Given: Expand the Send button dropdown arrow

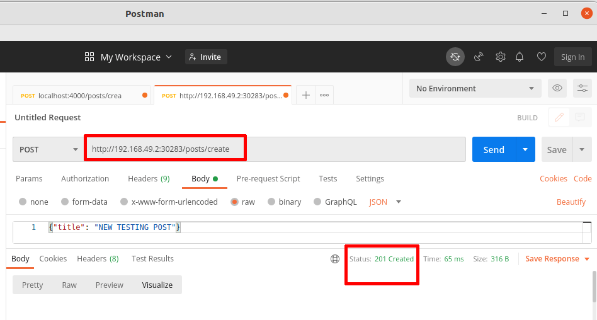Looking at the screenshot, I should (525, 149).
